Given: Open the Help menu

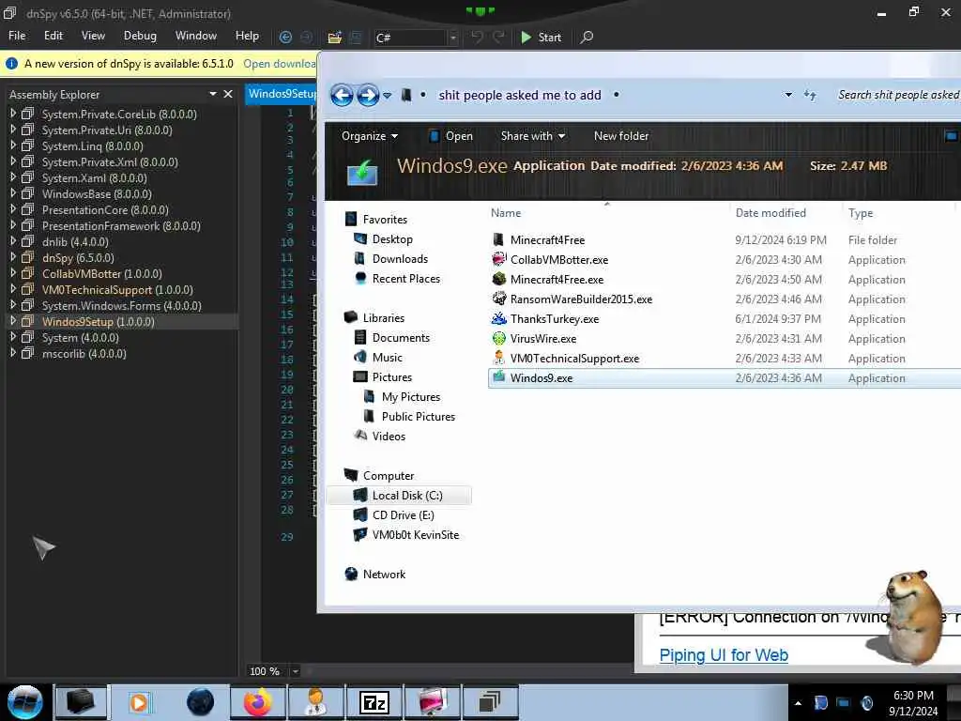Looking at the screenshot, I should pos(247,36).
